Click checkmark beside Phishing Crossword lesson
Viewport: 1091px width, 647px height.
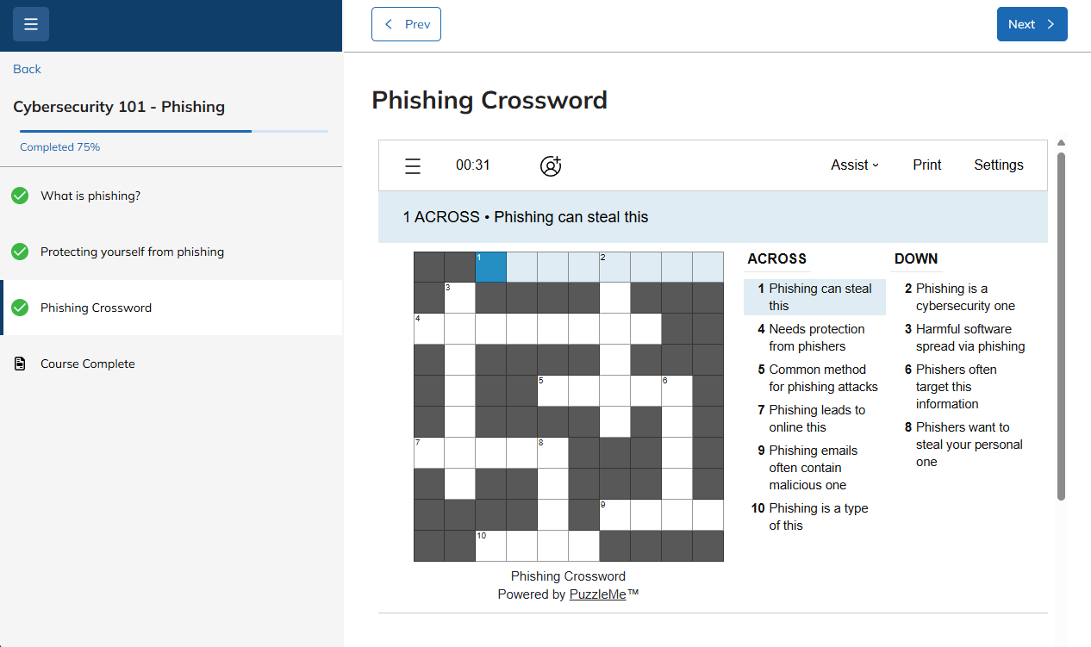point(20,308)
